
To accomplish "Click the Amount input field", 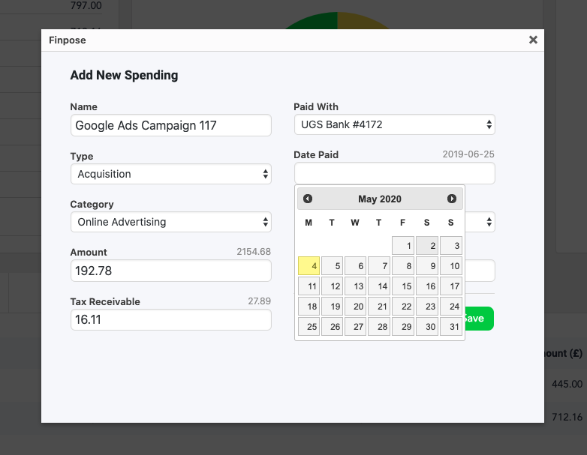I will tap(170, 271).
